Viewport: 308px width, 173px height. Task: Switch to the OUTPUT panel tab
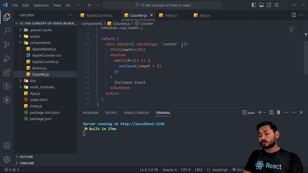[111, 113]
